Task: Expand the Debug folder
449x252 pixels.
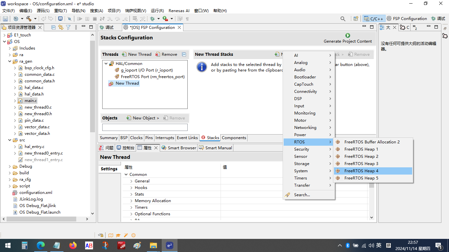Action: (10, 166)
